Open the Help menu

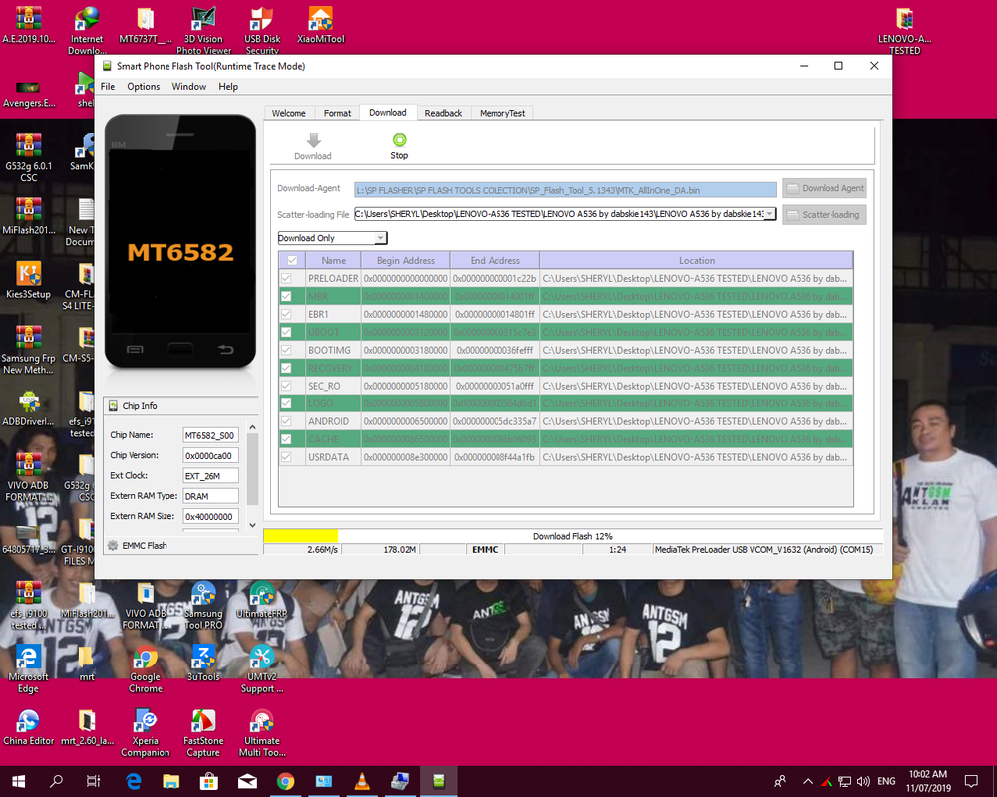tap(228, 87)
